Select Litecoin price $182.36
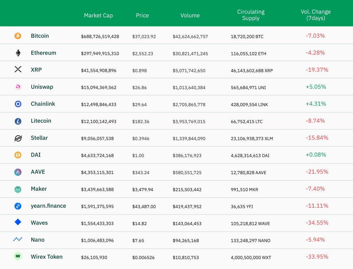 pos(141,122)
